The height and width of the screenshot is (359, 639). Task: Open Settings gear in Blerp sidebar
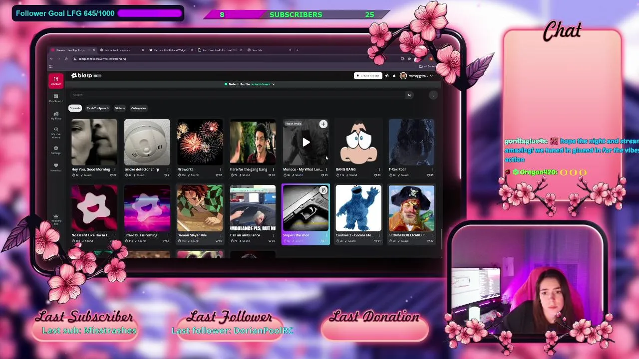point(55,150)
